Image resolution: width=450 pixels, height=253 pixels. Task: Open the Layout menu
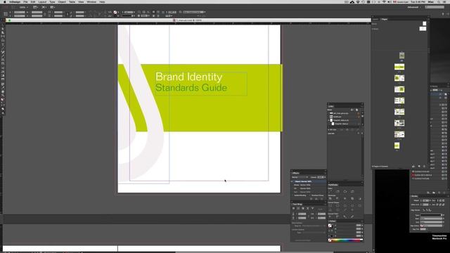42,1
